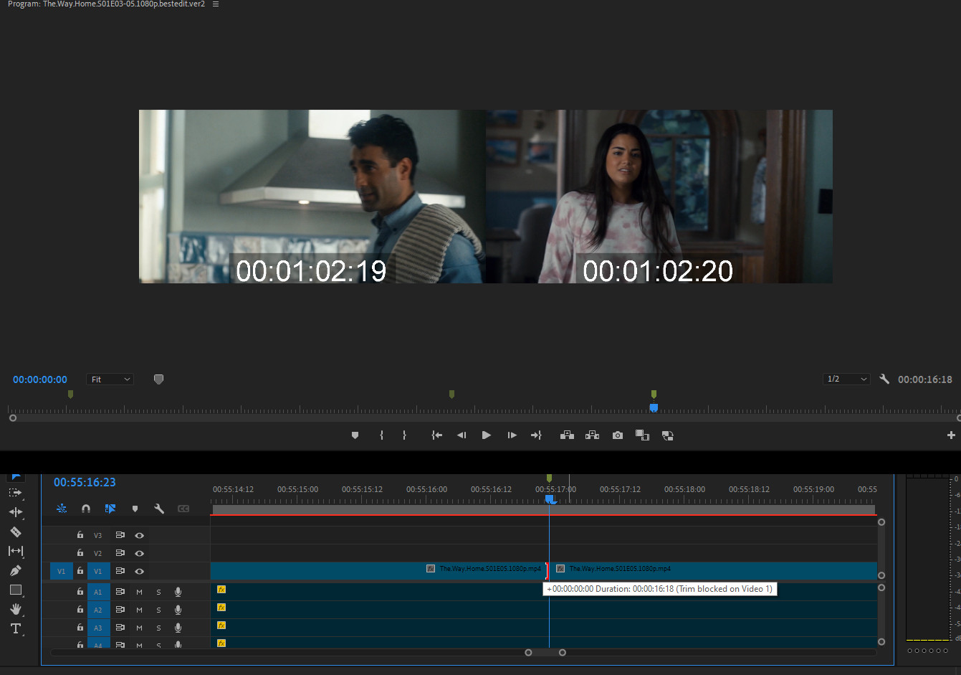The width and height of the screenshot is (961, 675).
Task: Start voice-over record on track A1
Action: [178, 592]
